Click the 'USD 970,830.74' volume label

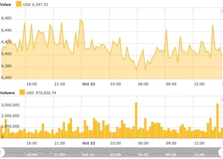coord(41,93)
